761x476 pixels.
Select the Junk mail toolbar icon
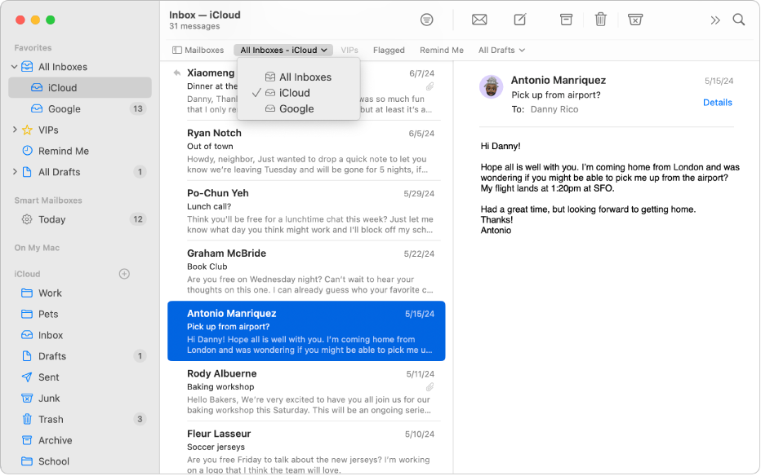pos(635,19)
